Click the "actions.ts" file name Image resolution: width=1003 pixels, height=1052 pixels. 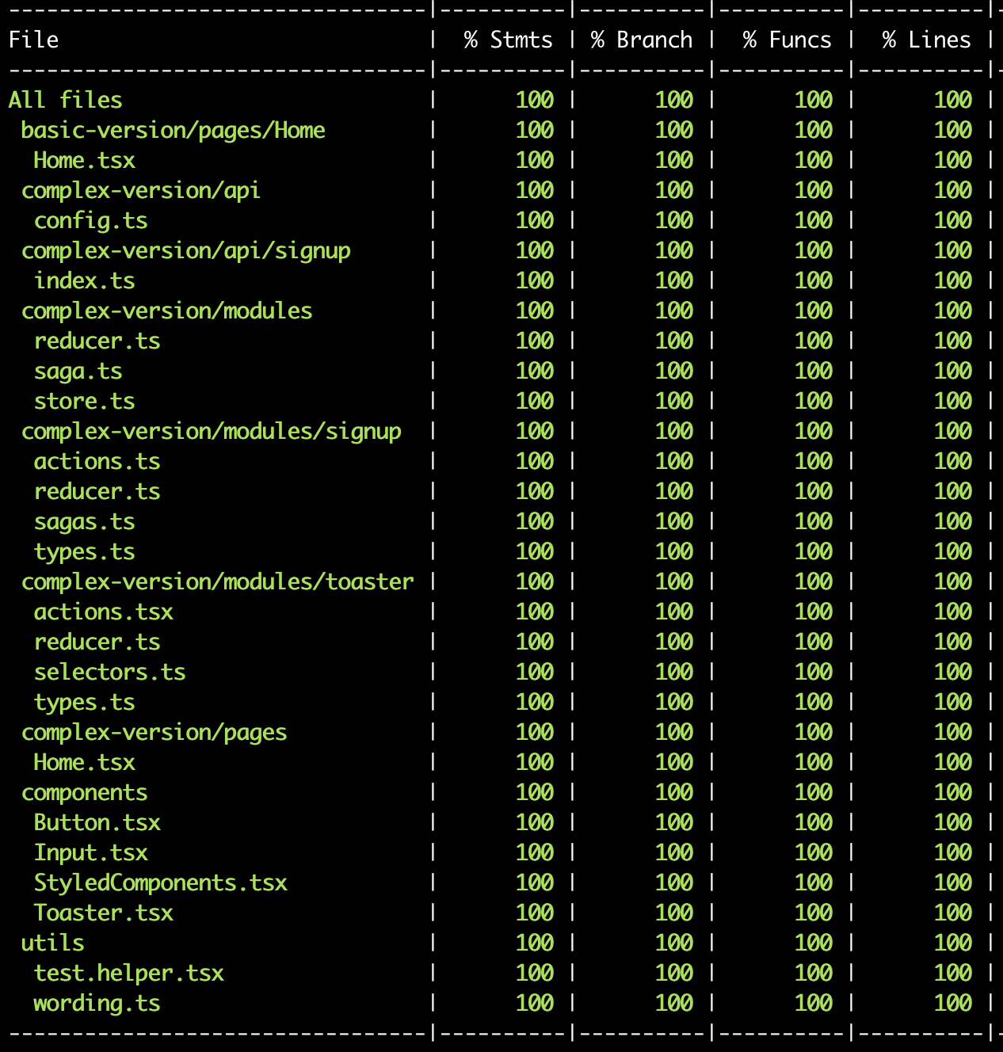[x=97, y=461]
